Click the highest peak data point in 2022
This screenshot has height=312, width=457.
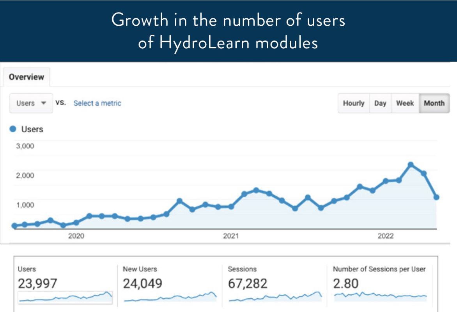[410, 165]
